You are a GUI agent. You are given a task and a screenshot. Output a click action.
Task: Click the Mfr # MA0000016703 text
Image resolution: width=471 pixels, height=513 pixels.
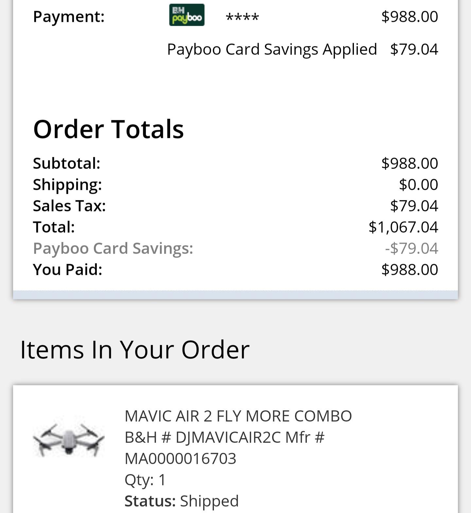(224, 448)
